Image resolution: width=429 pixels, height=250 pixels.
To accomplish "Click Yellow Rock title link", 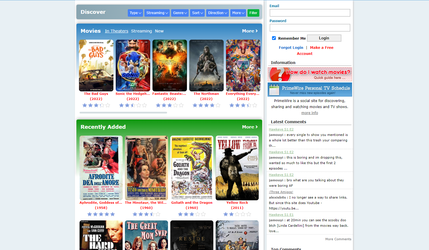I will [x=237, y=203].
